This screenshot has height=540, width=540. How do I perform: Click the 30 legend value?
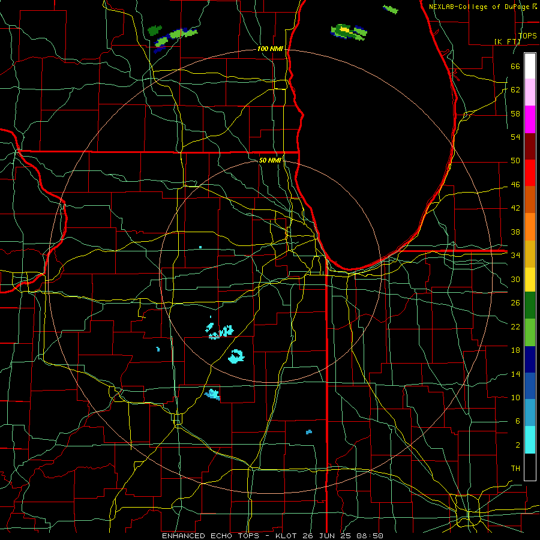click(x=515, y=279)
